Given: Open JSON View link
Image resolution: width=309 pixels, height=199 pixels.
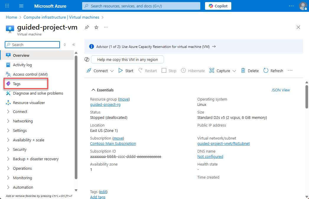Looking at the screenshot, I should [280, 90].
